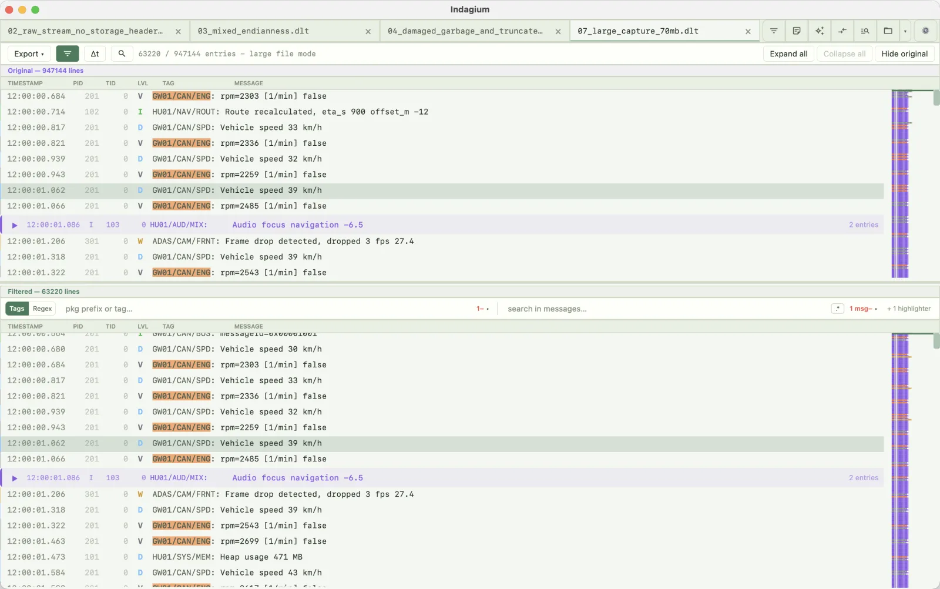Close the 07_large_capture_70mb.dlt tab
Screen dimensions: 940x589
point(748,32)
